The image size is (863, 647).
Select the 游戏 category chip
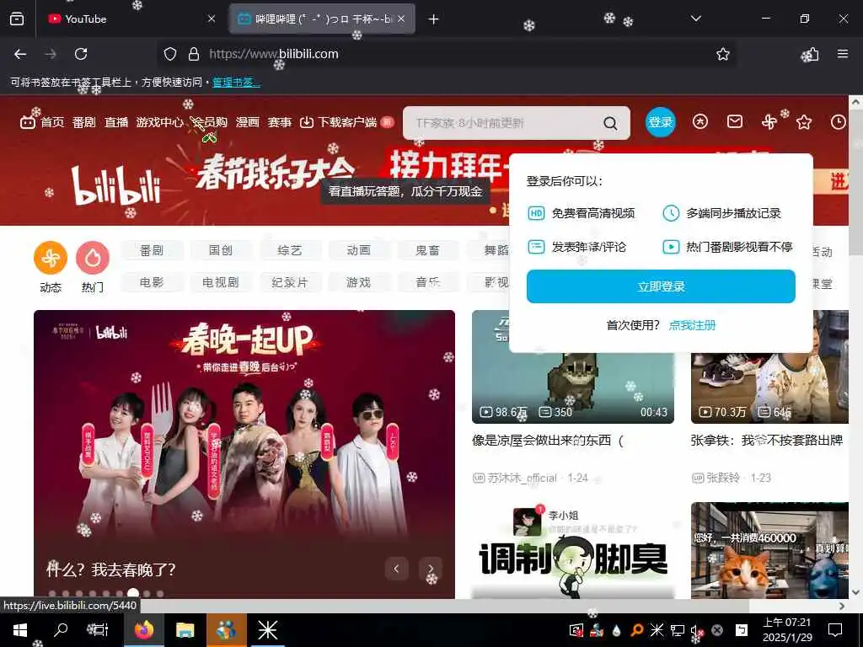(359, 282)
